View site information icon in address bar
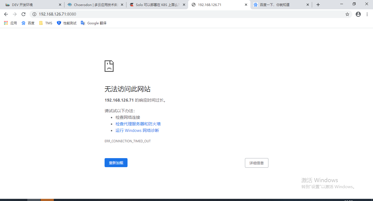 click(34, 14)
